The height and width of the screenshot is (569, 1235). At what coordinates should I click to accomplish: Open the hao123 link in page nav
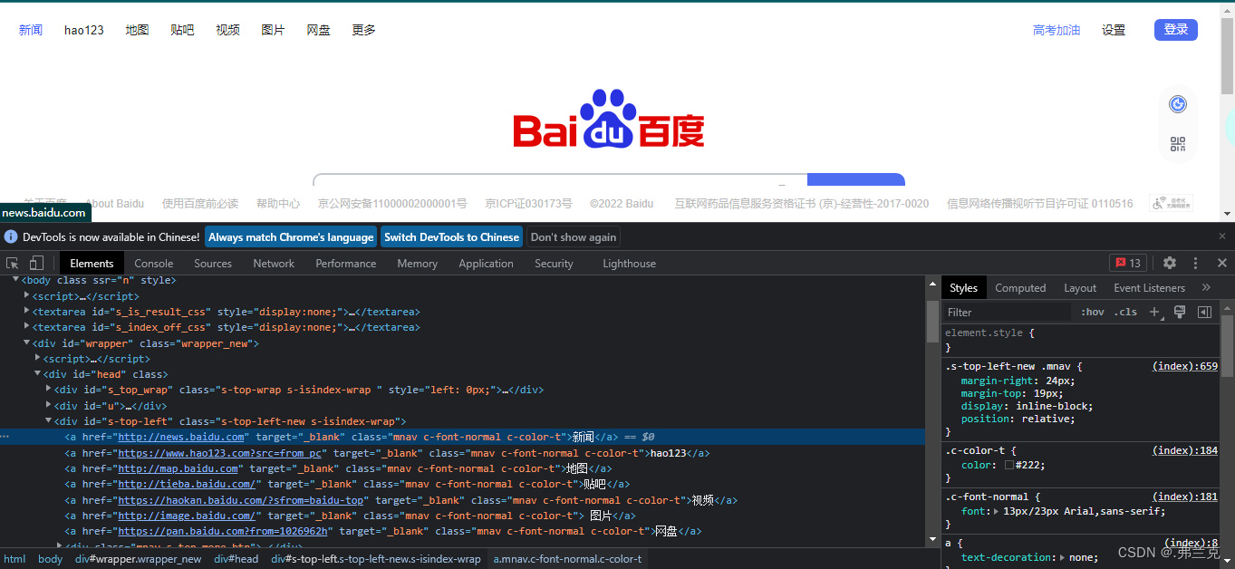[x=84, y=30]
